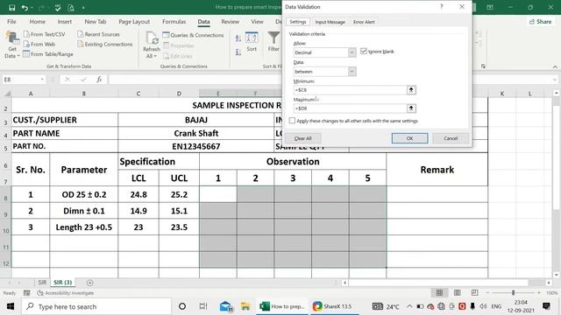This screenshot has height=315, width=561.
Task: Click the Clear All button
Action: [x=302, y=138]
